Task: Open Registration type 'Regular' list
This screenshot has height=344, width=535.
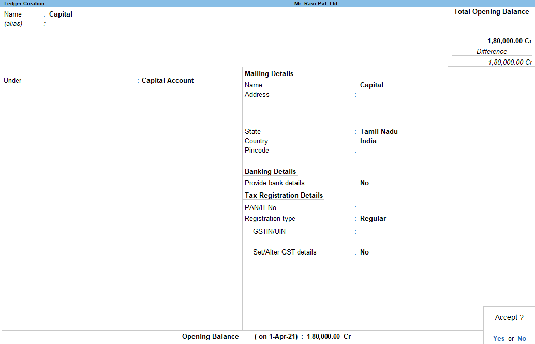Action: [373, 219]
